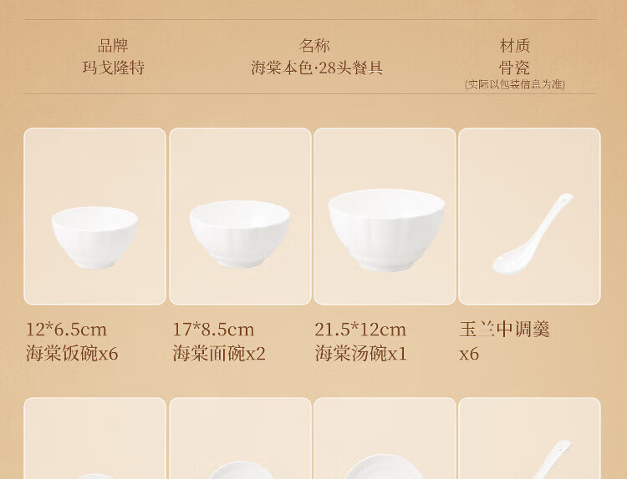Click the 玉兰中调羹 spoon image

[x=529, y=216]
